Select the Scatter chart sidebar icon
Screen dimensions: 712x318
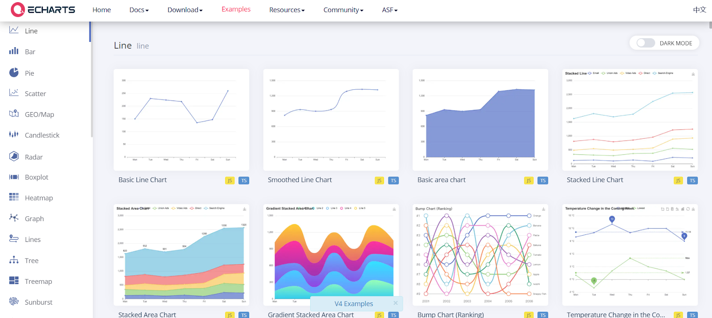tap(14, 93)
